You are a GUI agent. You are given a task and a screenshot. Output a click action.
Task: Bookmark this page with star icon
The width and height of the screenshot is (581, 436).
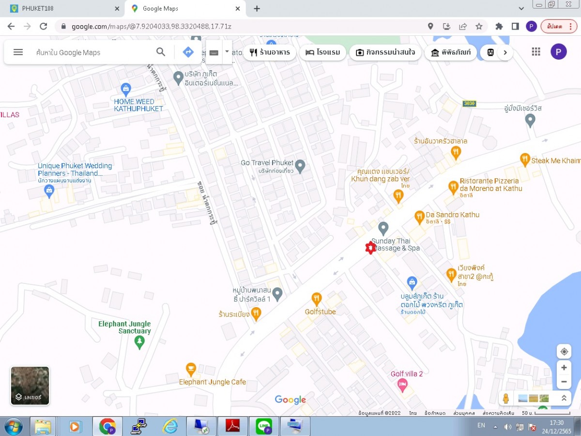(x=479, y=26)
